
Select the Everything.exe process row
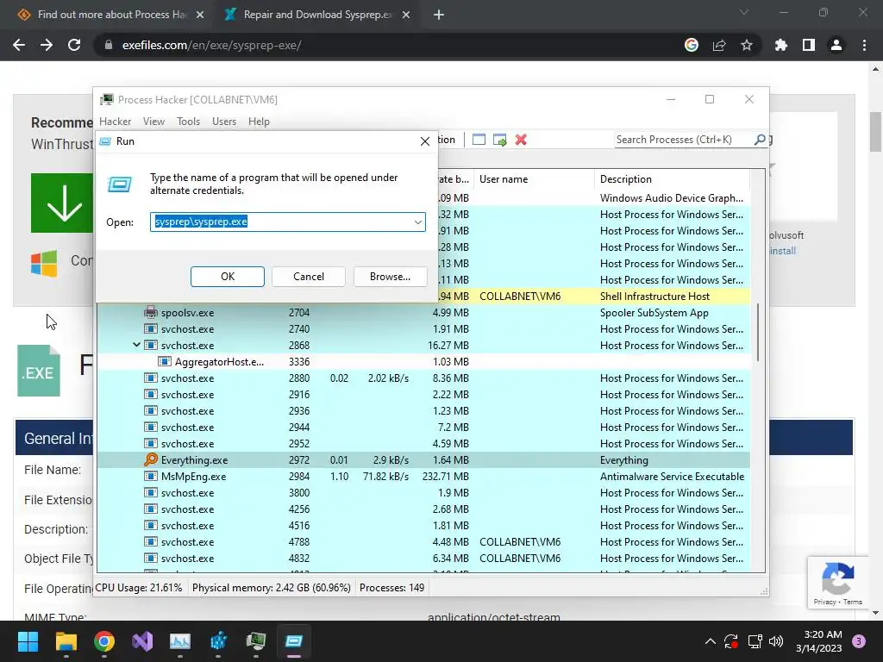click(x=423, y=460)
